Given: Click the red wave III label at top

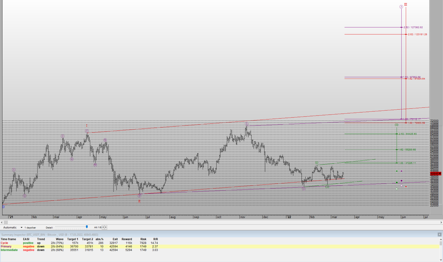Looking at the screenshot, I should [x=406, y=4].
